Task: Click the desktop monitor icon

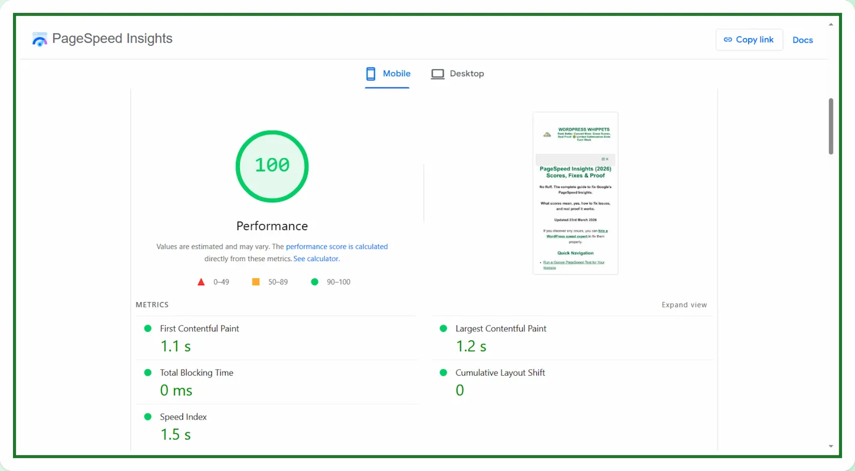Action: [x=437, y=74]
